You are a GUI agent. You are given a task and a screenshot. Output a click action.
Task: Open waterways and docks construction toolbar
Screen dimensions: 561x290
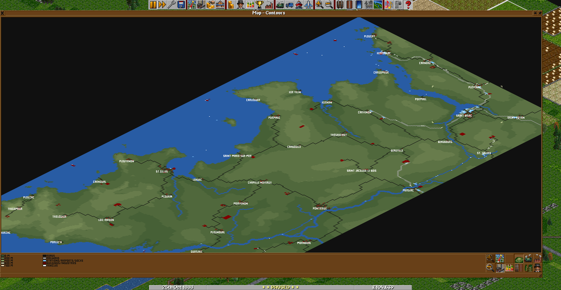(359, 5)
